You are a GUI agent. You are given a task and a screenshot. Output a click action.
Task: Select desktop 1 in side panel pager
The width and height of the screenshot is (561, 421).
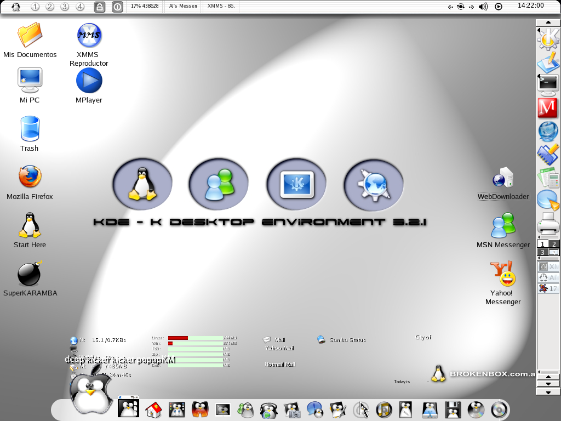[542, 244]
